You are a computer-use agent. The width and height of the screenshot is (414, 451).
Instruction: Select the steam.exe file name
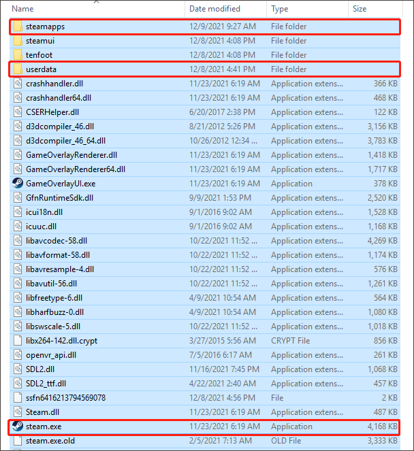[x=44, y=426]
